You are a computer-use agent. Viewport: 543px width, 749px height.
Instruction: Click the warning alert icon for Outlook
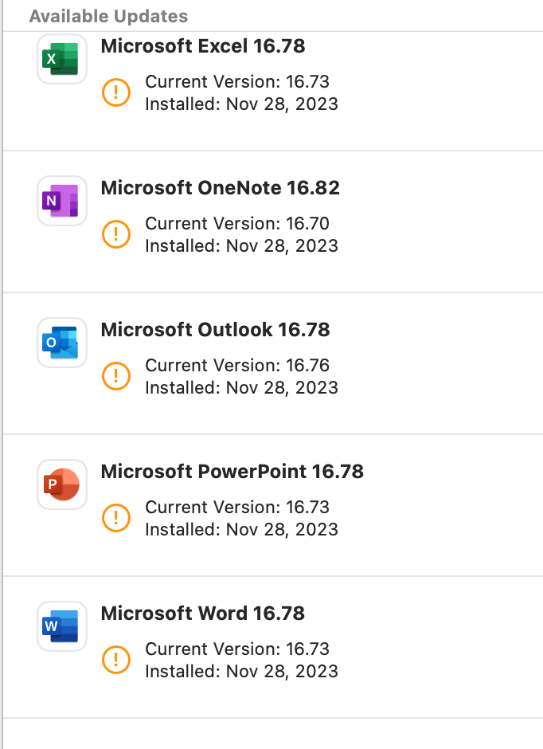(x=115, y=376)
